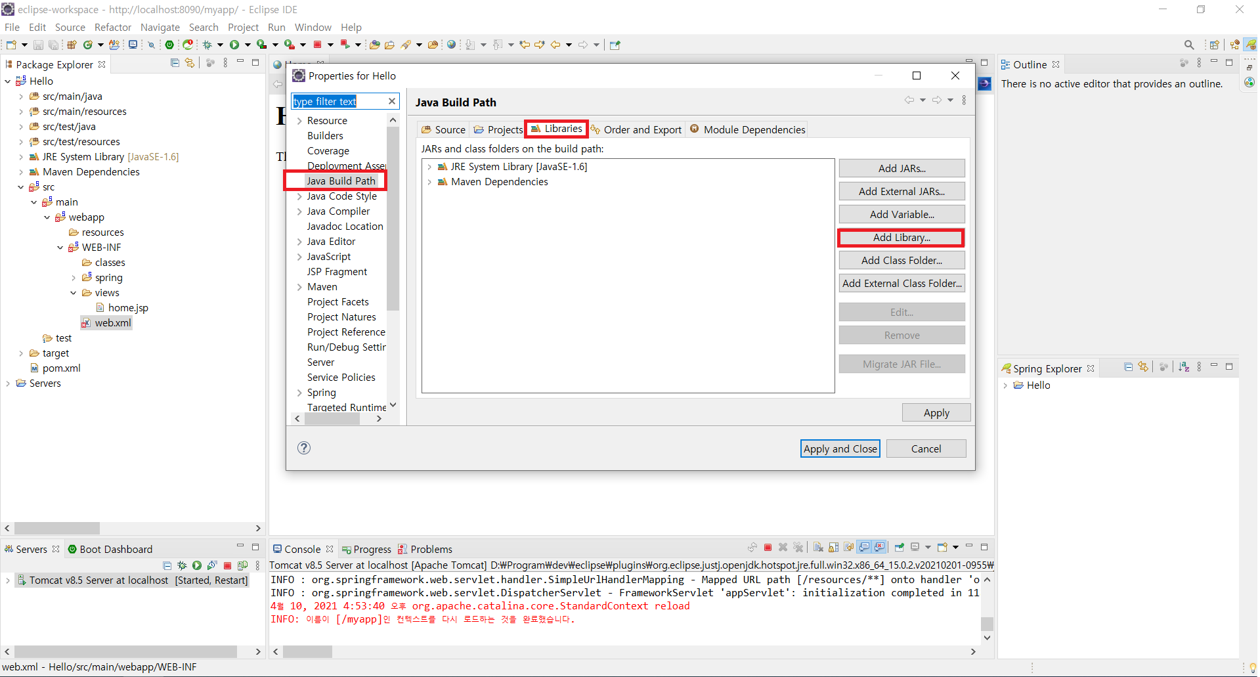The image size is (1260, 677).
Task: Click the Open Perspective icon in the top-right
Action: click(x=1214, y=45)
